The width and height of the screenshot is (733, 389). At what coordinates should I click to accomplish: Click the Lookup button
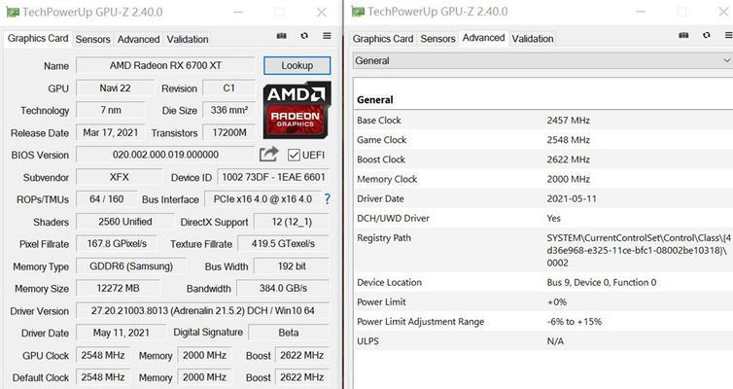coord(297,65)
